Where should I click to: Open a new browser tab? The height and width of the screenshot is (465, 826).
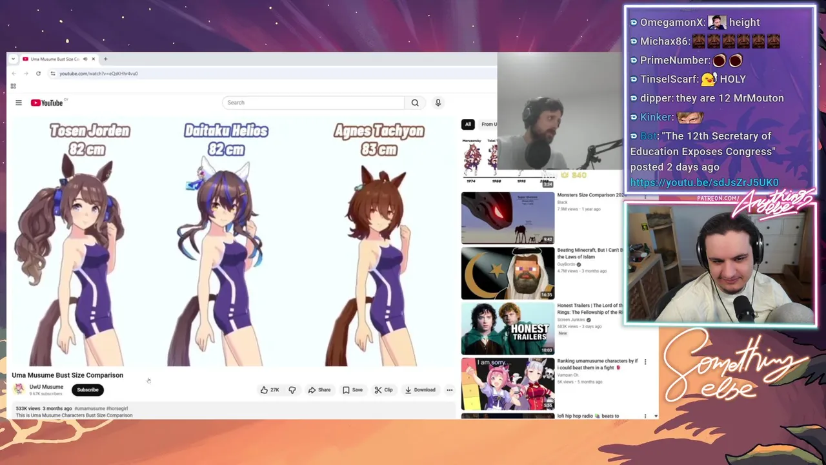tap(105, 59)
